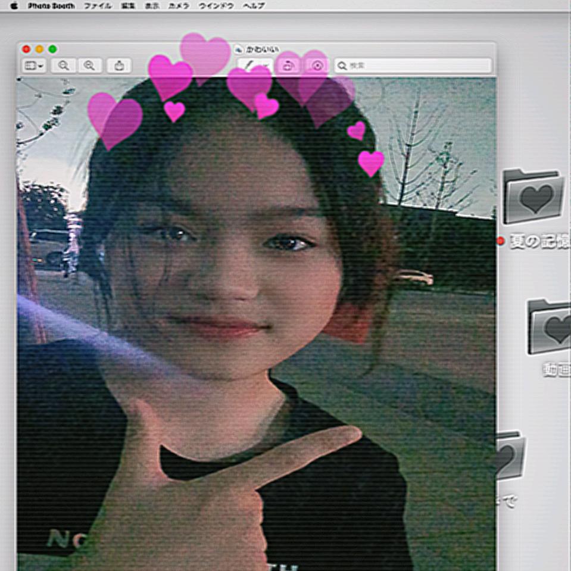Maximize the window with green button
Image resolution: width=571 pixels, height=571 pixels.
[x=52, y=49]
